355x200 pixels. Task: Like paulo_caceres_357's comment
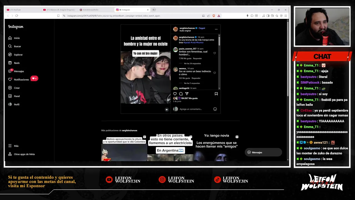point(214,53)
